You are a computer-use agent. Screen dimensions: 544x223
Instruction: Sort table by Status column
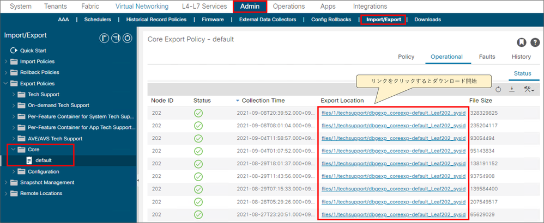click(202, 101)
